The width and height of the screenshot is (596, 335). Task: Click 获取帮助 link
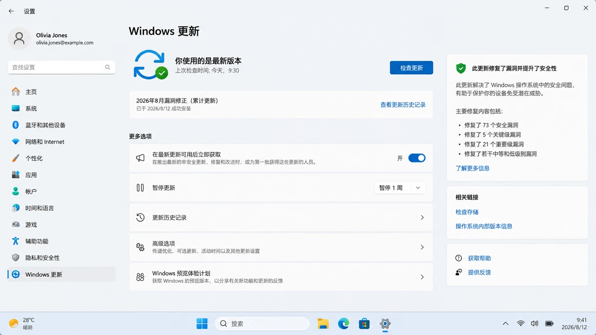(479, 258)
